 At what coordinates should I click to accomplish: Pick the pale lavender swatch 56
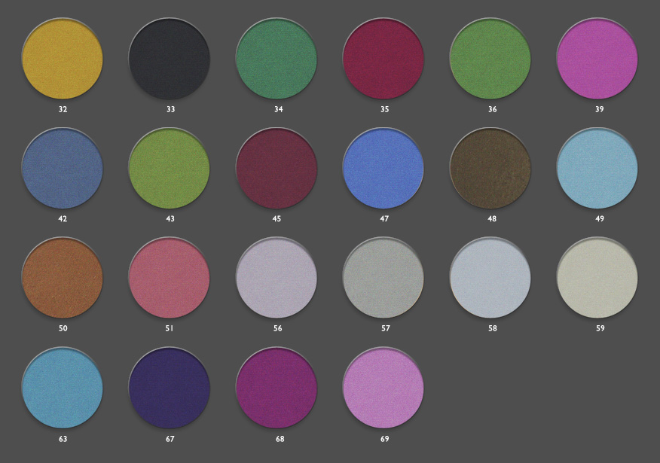click(277, 278)
